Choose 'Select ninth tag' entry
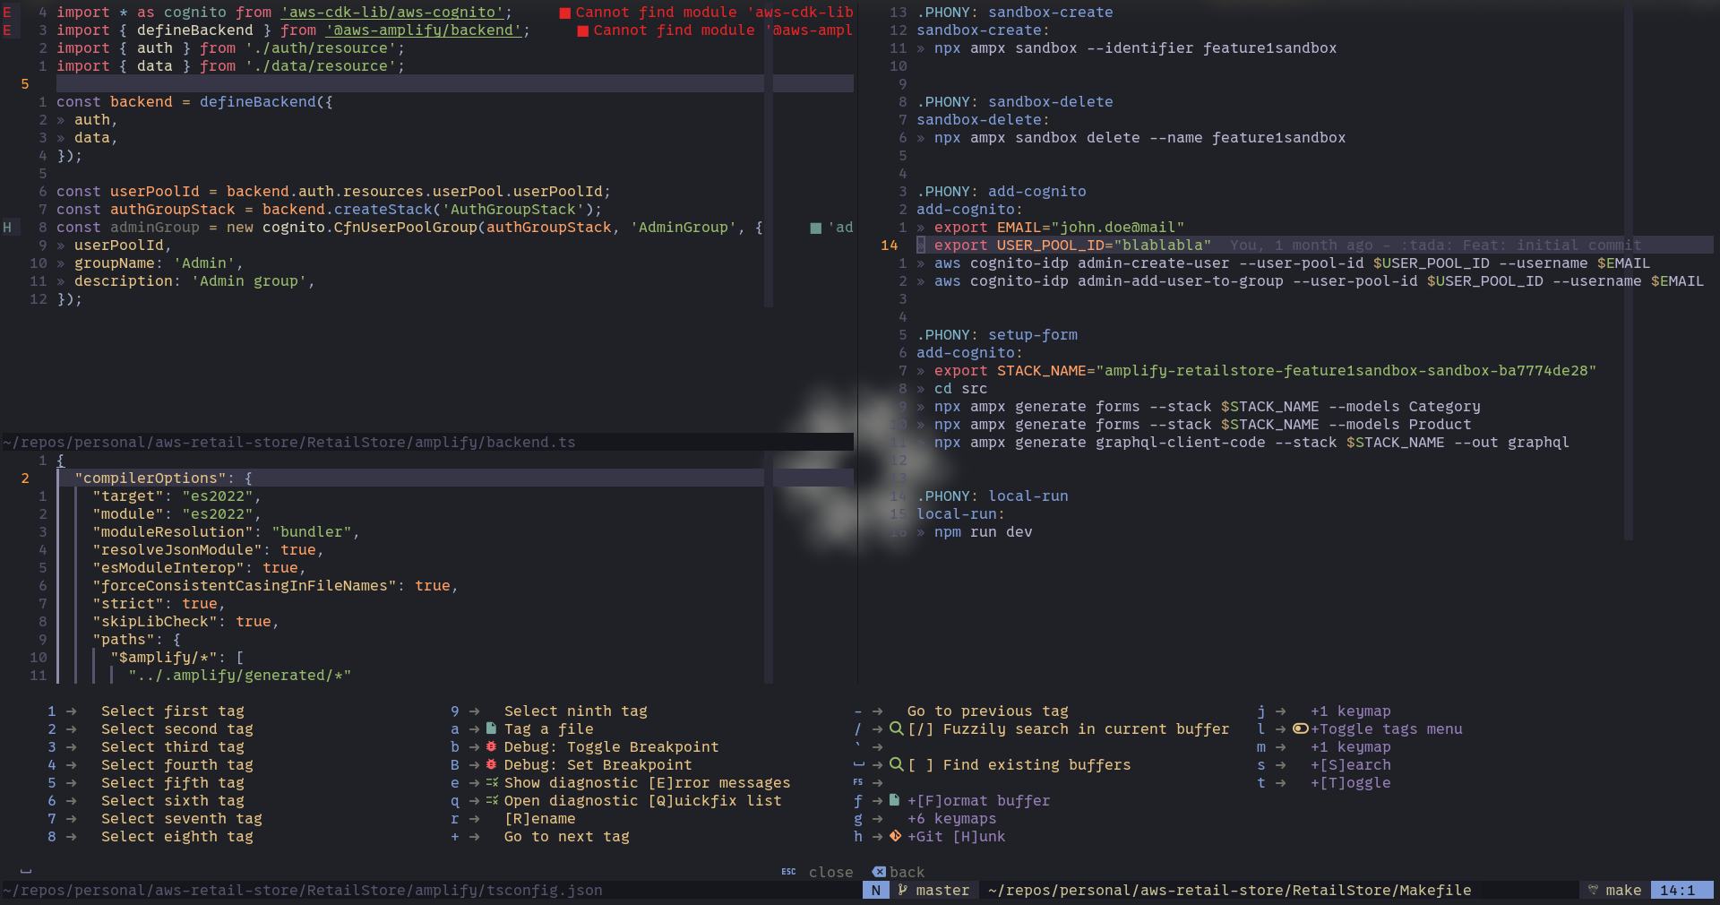This screenshot has width=1720, height=905. point(575,711)
